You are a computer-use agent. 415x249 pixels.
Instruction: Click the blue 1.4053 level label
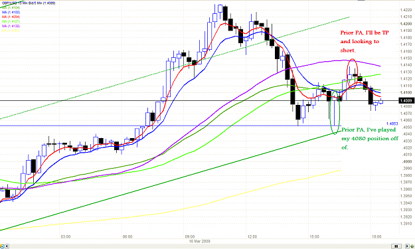tap(392, 124)
